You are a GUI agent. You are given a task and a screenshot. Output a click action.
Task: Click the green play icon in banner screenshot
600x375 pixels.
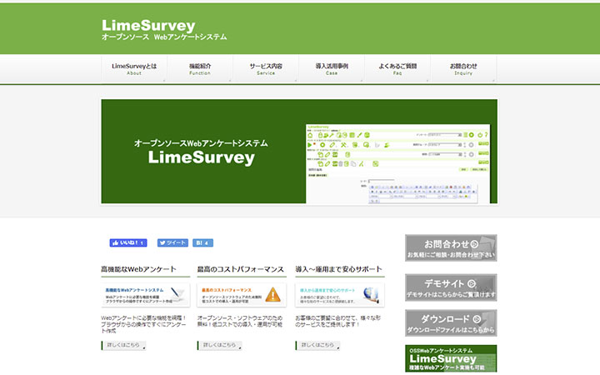[309, 145]
